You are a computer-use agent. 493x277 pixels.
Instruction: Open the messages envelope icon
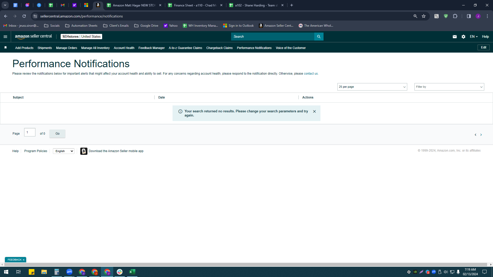tap(454, 37)
